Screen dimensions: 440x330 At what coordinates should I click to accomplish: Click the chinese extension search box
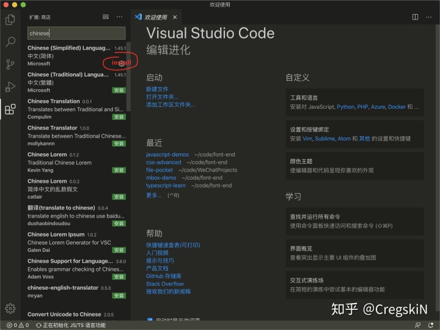(x=76, y=33)
